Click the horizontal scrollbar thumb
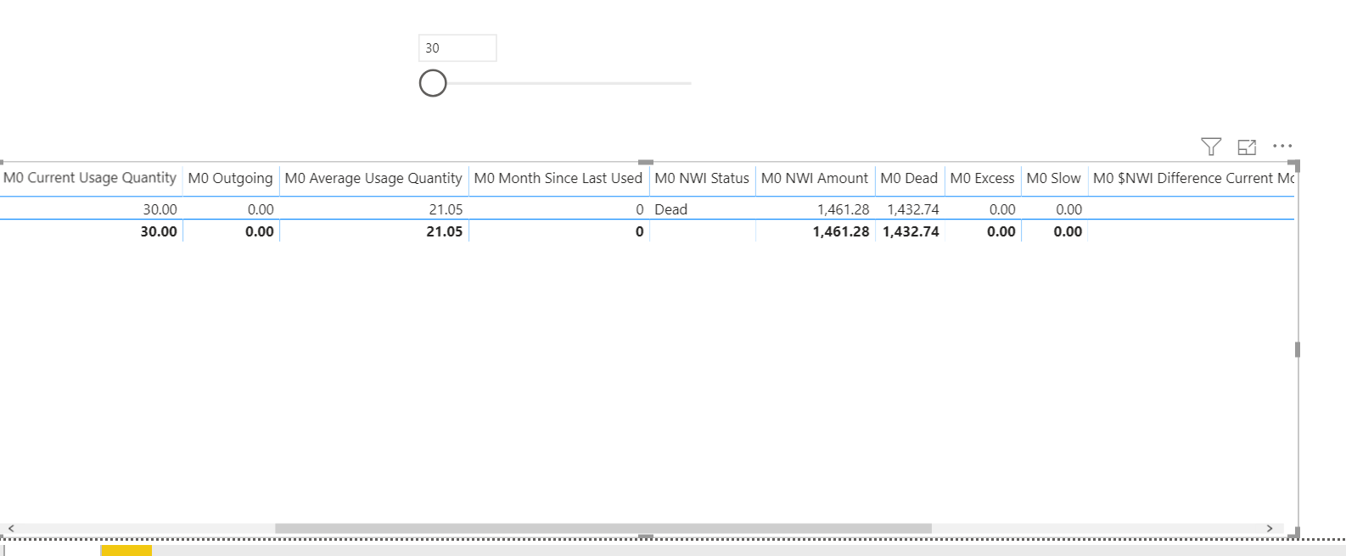The height and width of the screenshot is (556, 1346). (x=603, y=528)
